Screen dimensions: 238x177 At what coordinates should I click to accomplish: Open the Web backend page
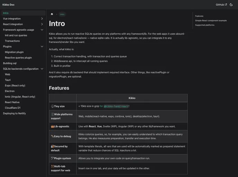[x=8, y=74]
